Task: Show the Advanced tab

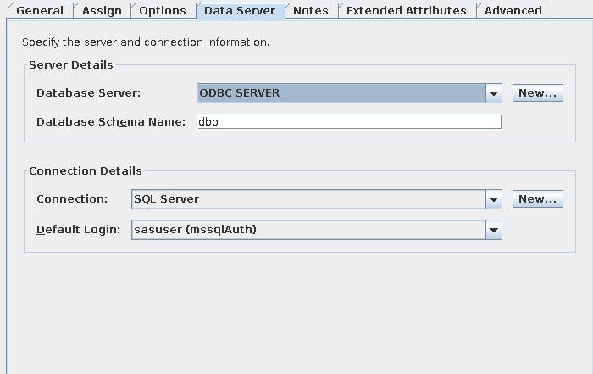Action: 513,11
